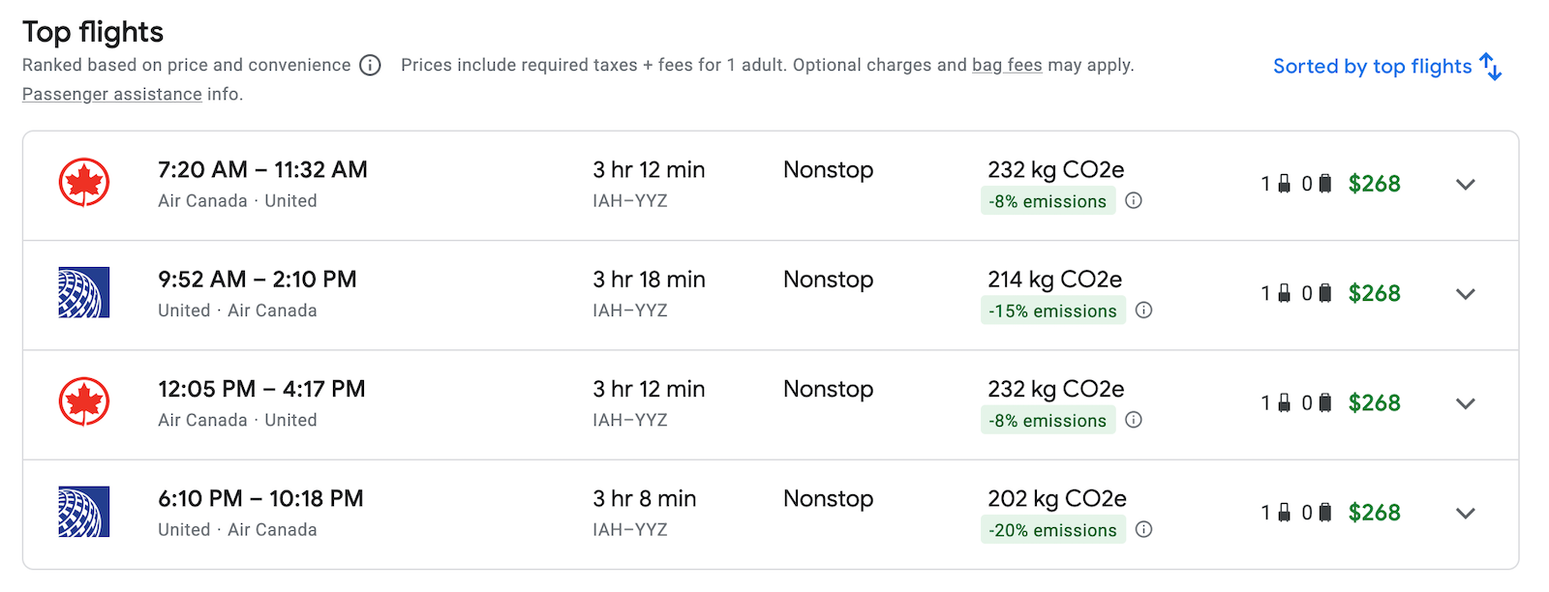Expand details for 7:20 AM Air Canada flight
This screenshot has height=592, width=1549.
tap(1466, 184)
